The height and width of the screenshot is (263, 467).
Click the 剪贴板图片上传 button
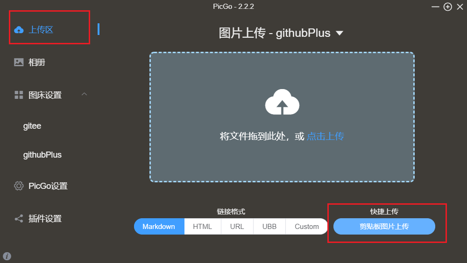coord(384,227)
